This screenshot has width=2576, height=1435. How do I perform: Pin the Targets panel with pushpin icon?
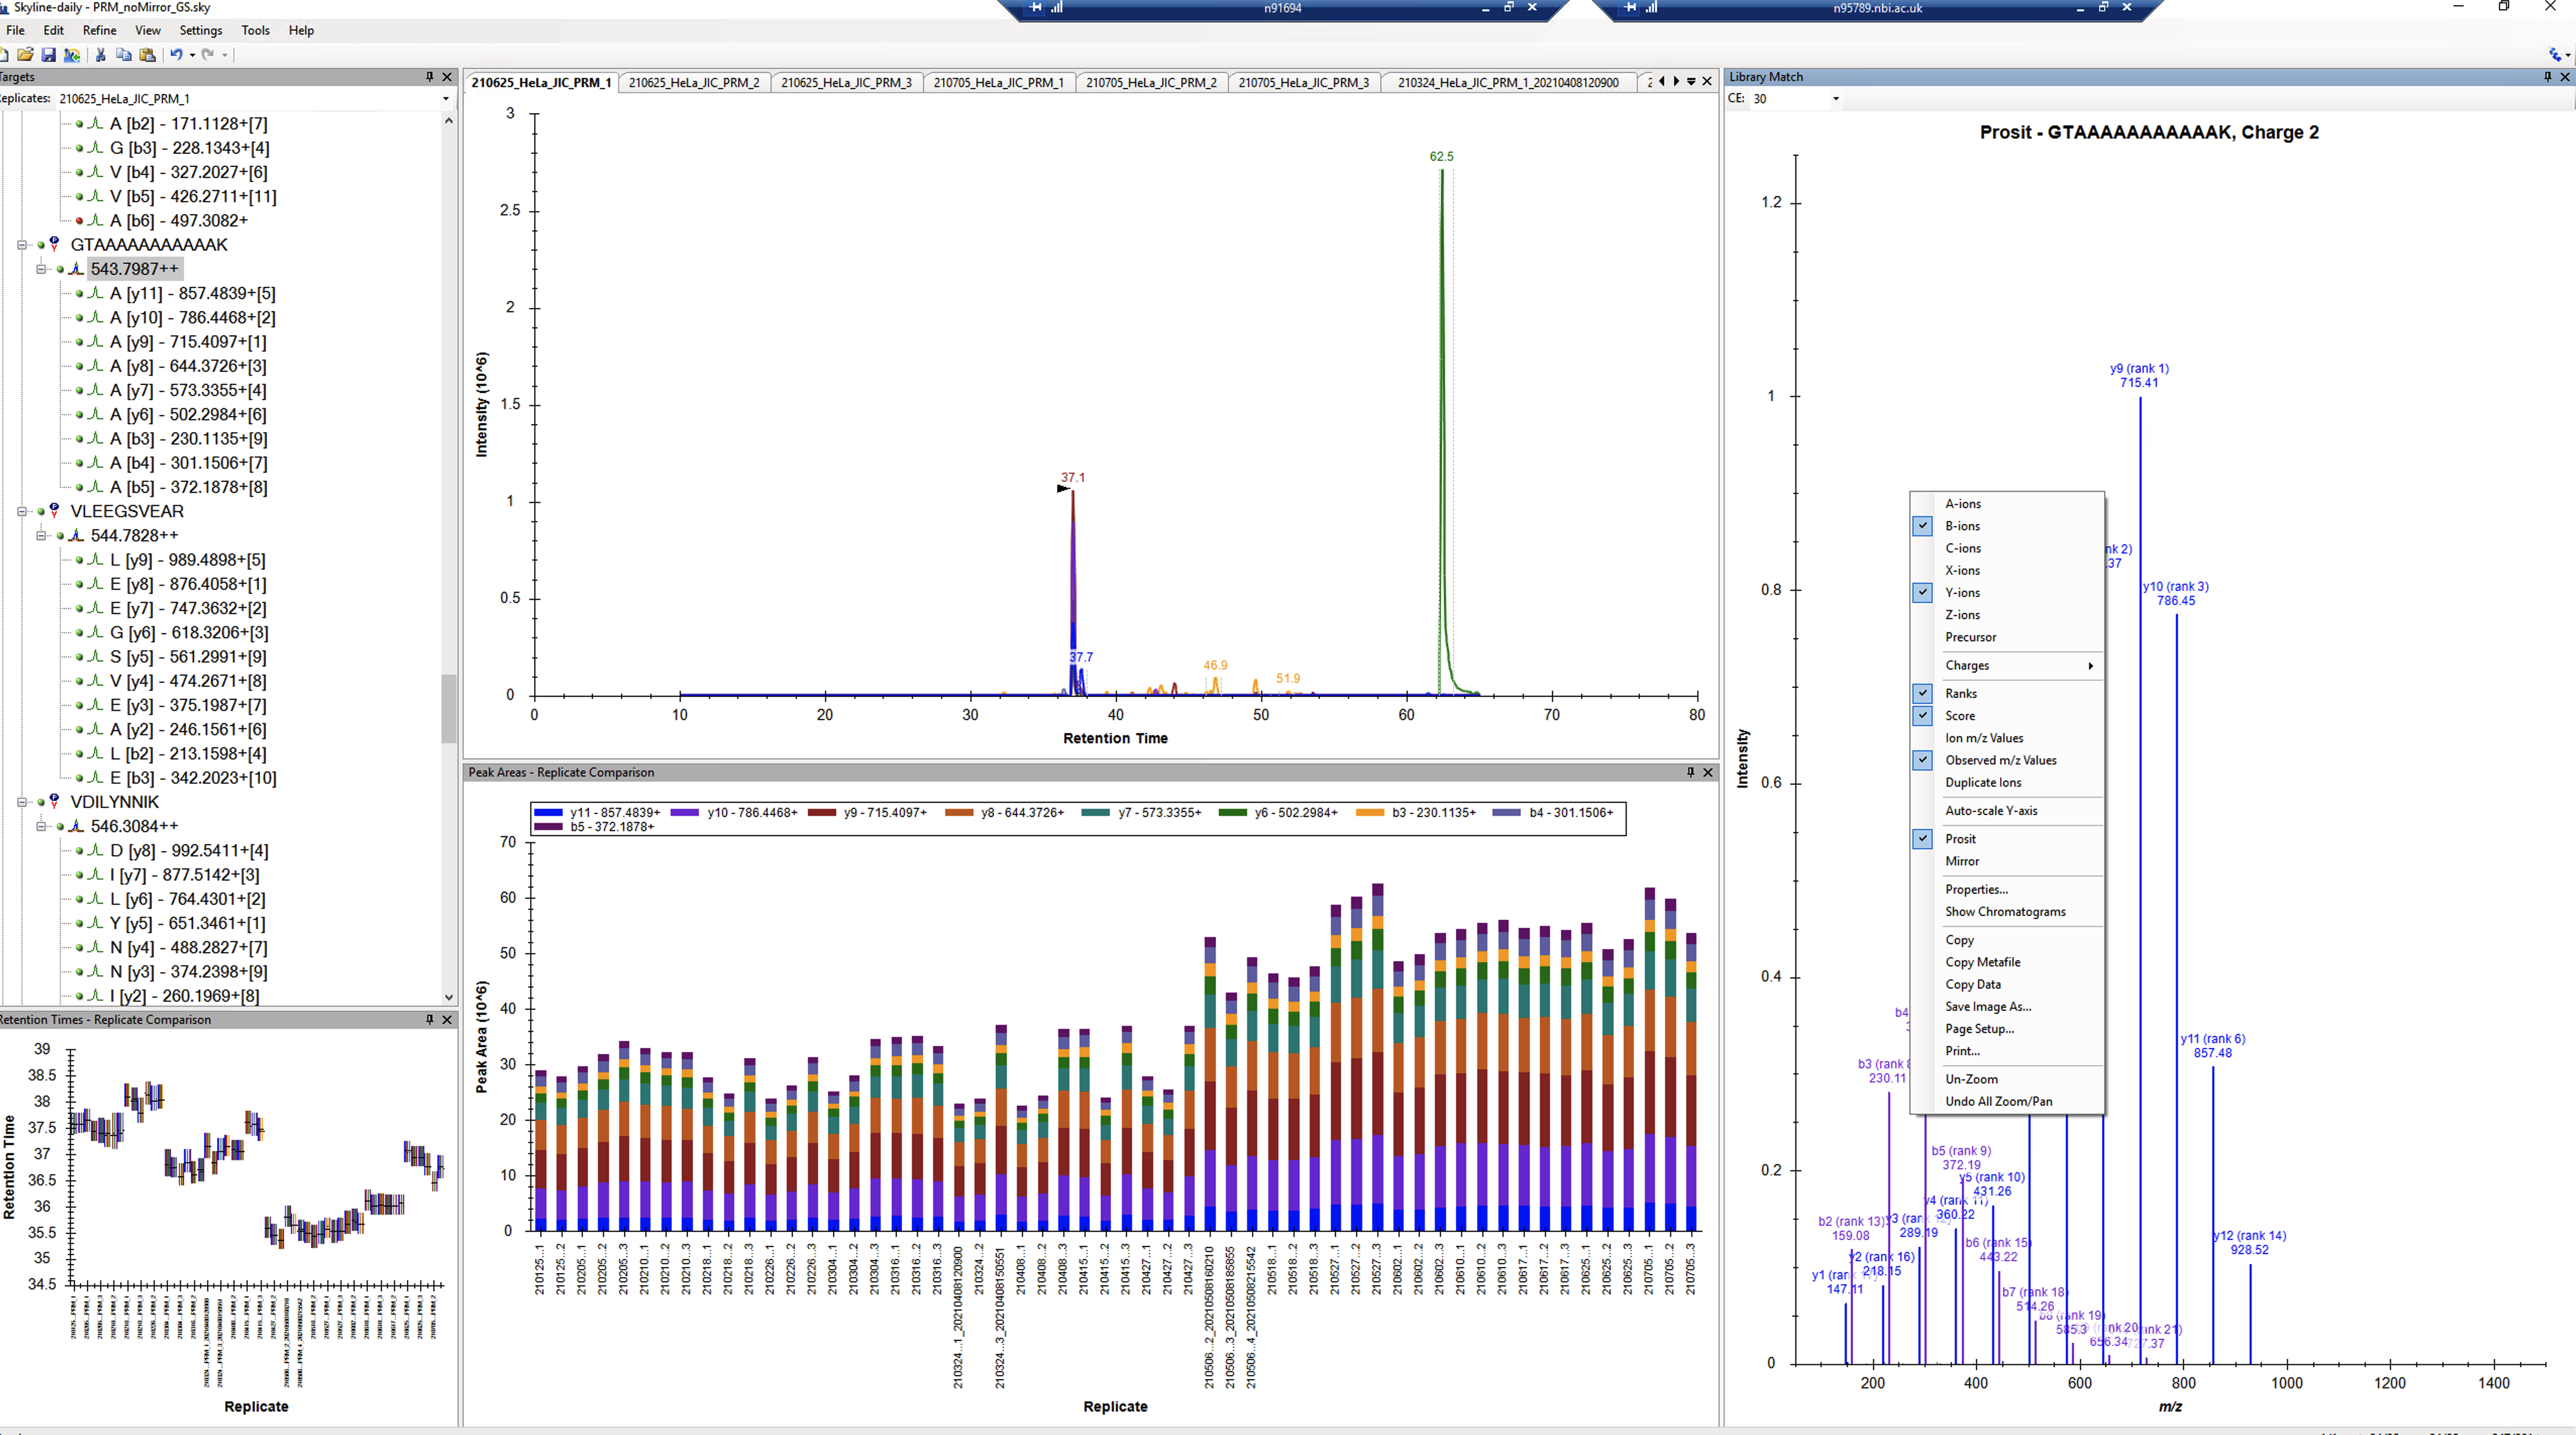click(430, 77)
